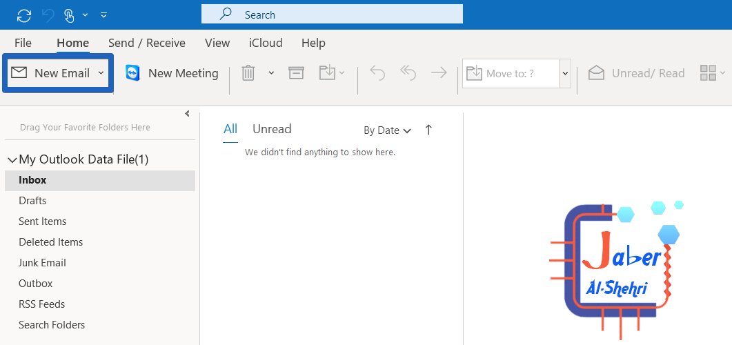Click My Outlook Data File(1) label
The image size is (732, 345).
(83, 159)
